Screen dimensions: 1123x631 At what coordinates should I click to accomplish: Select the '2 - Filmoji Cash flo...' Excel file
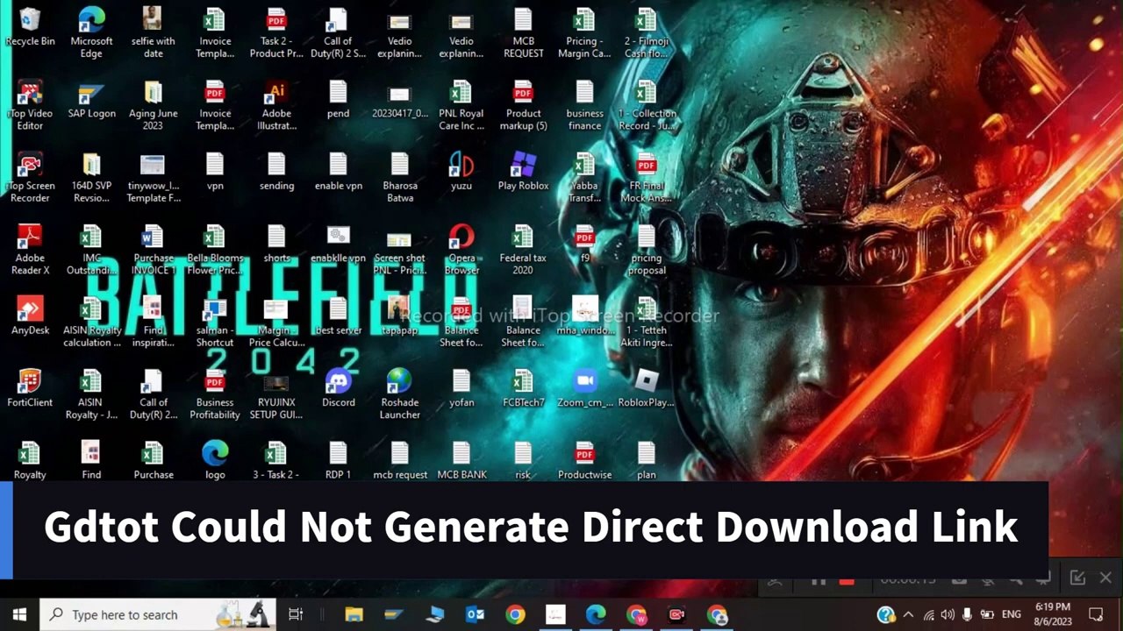(x=646, y=32)
